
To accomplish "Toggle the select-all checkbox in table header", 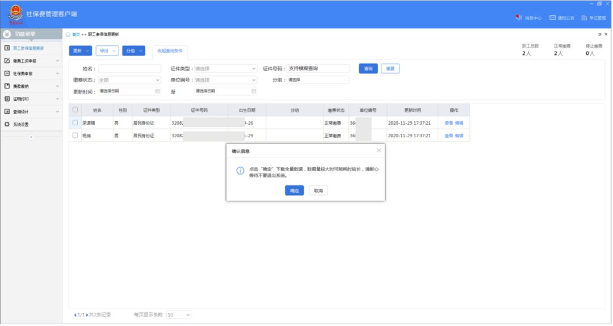I will tap(75, 109).
